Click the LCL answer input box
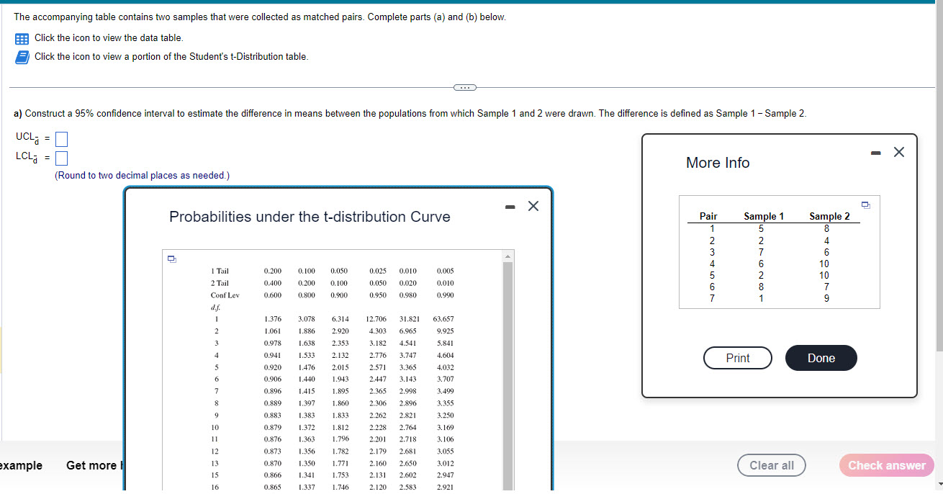This screenshot has height=494, width=943. pyautogui.click(x=61, y=157)
